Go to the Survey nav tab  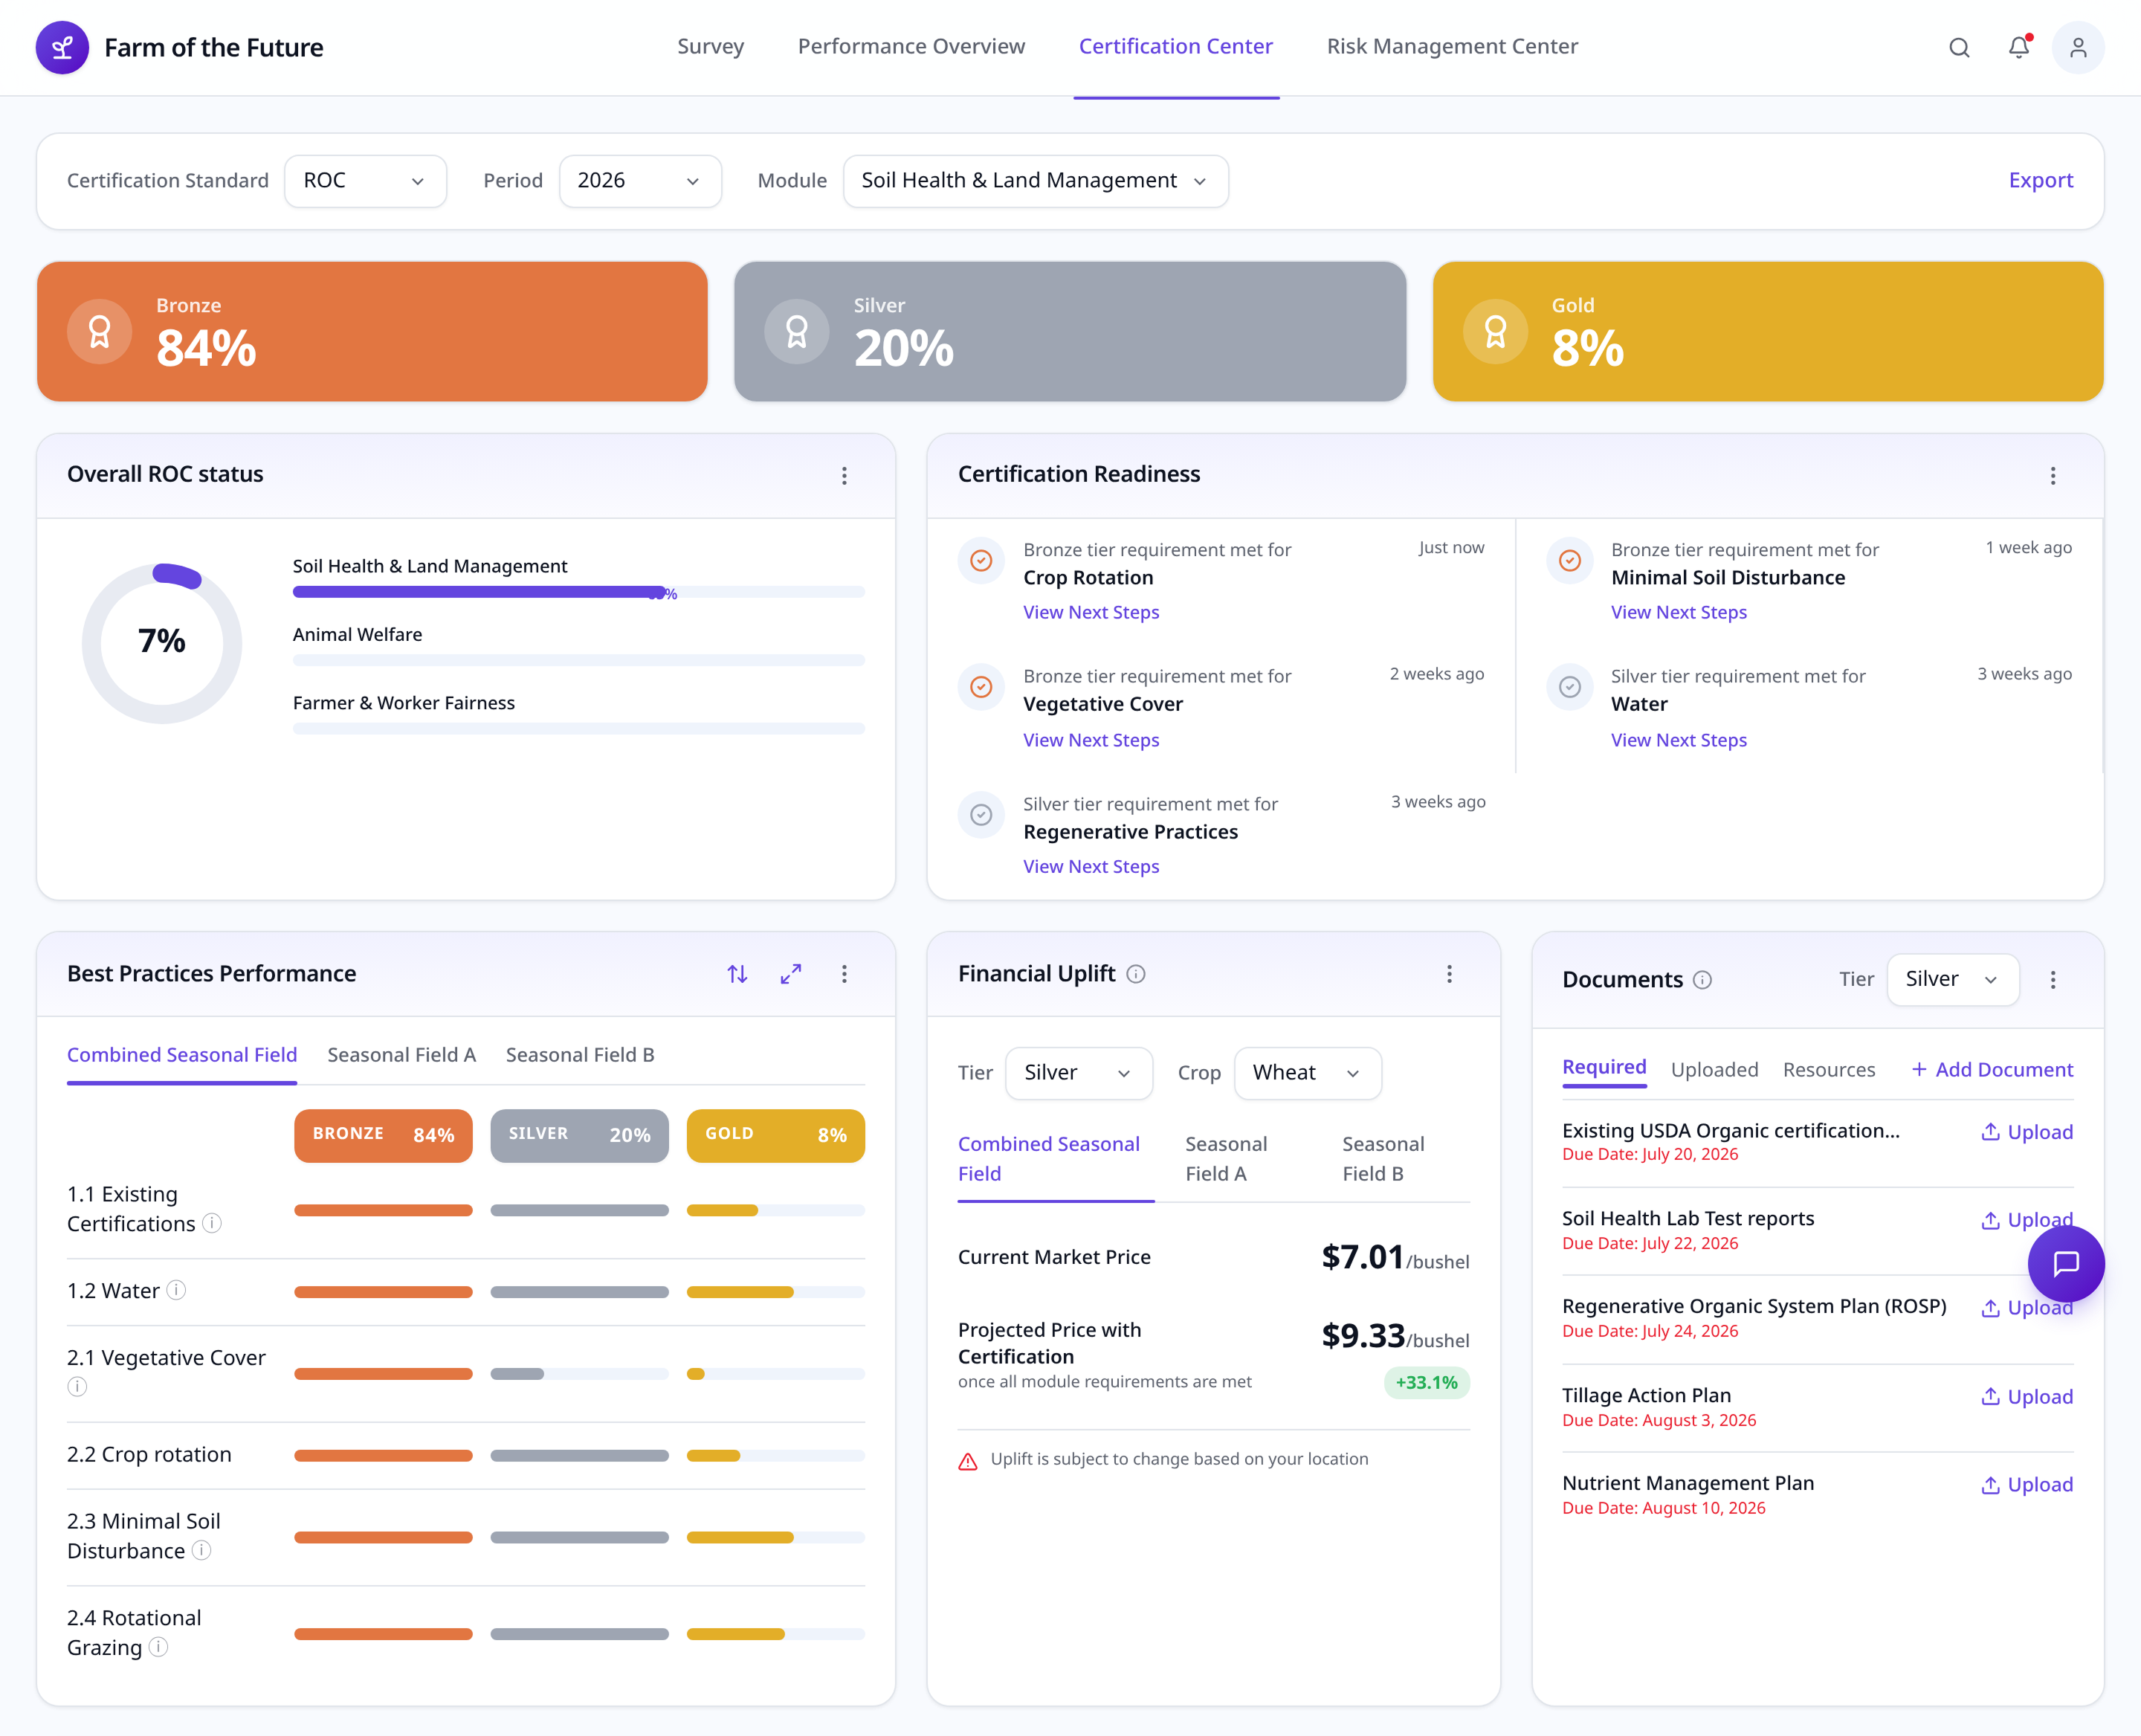[710, 46]
